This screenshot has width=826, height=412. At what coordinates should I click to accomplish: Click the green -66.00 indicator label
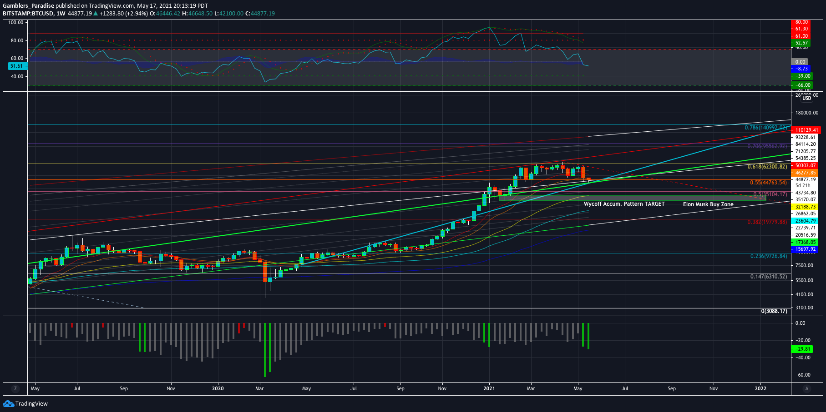tap(802, 85)
